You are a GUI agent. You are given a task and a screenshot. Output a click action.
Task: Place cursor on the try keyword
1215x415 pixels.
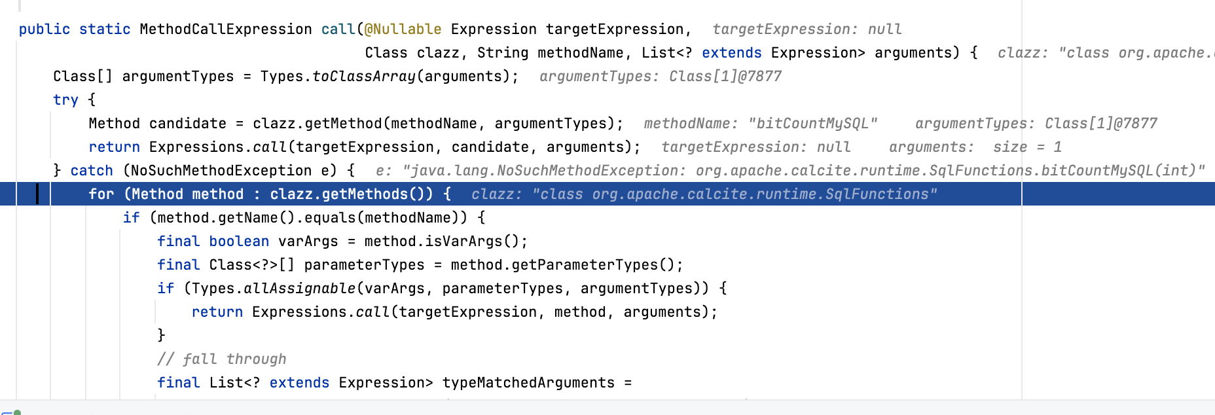point(65,100)
